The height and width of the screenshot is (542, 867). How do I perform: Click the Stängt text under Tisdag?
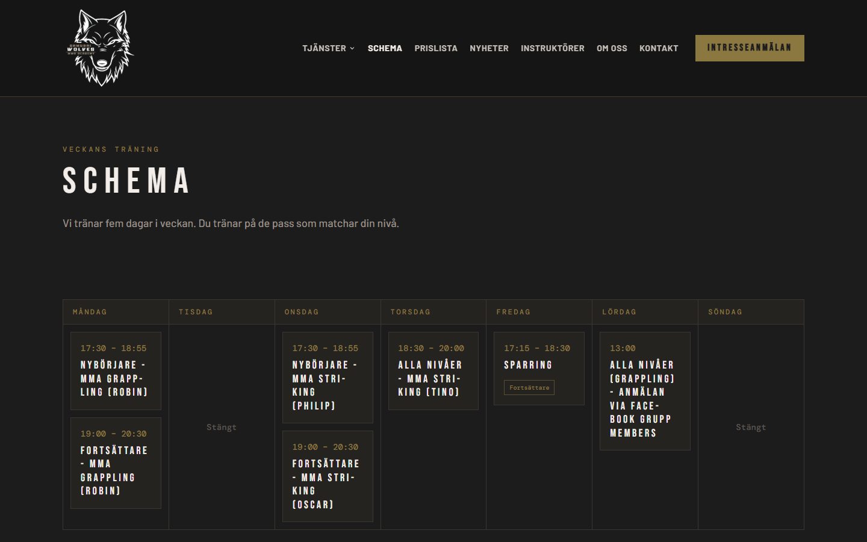pos(222,427)
